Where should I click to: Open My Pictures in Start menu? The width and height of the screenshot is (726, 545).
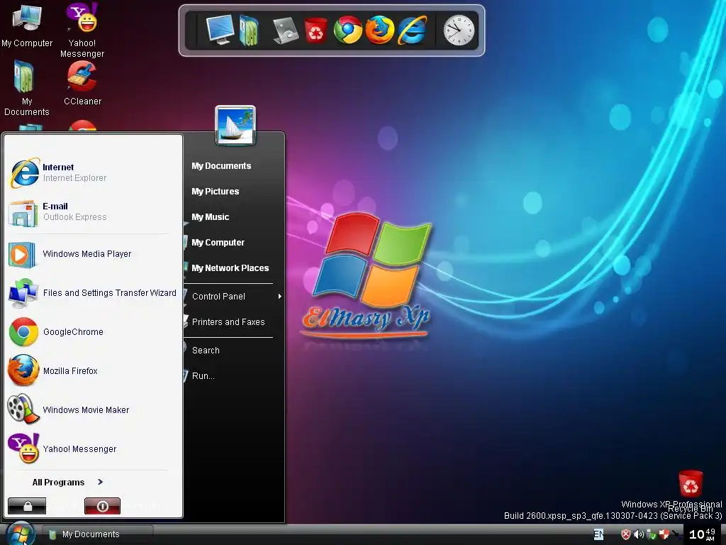tap(216, 192)
